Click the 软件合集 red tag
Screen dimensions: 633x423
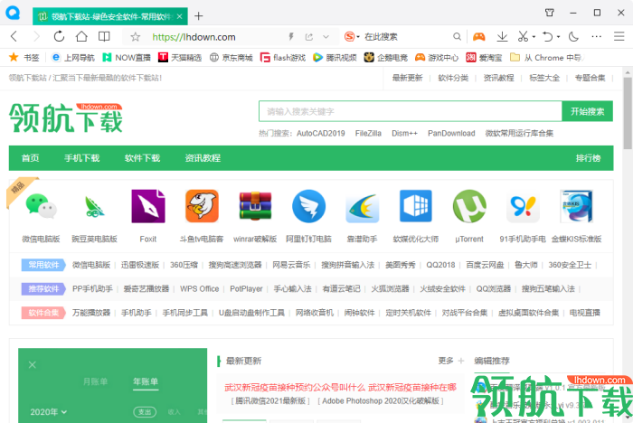[x=43, y=313]
